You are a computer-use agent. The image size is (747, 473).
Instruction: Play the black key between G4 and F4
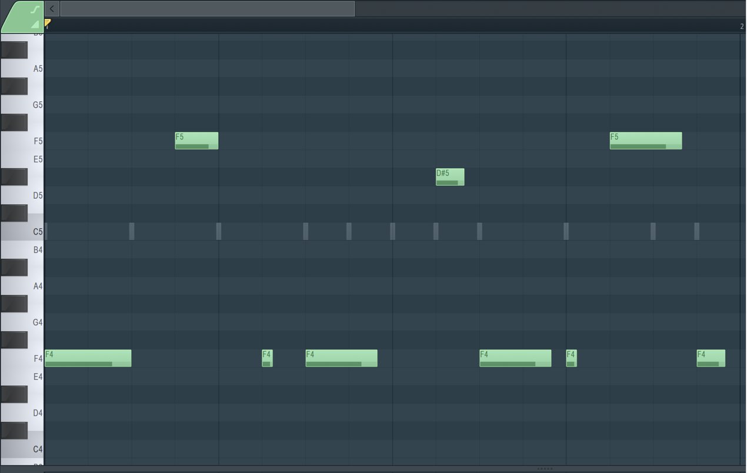click(14, 340)
